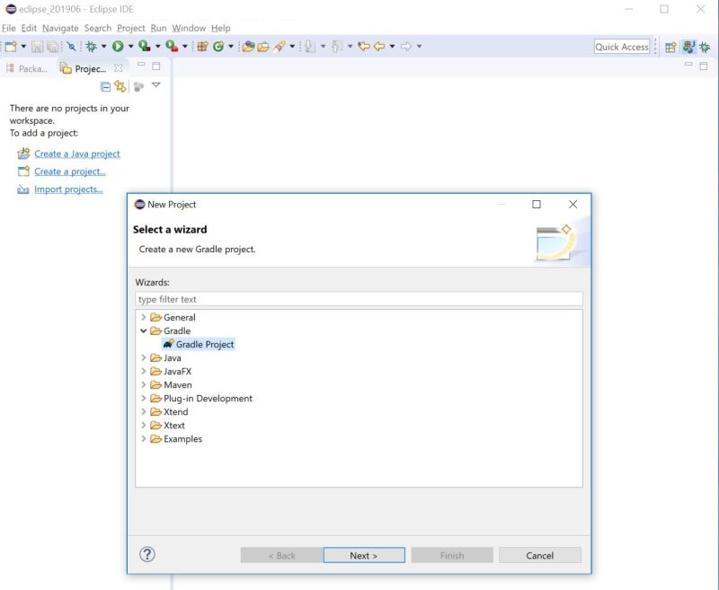The height and width of the screenshot is (590, 719).
Task: Open the Run dropdown arrow
Action: click(130, 47)
